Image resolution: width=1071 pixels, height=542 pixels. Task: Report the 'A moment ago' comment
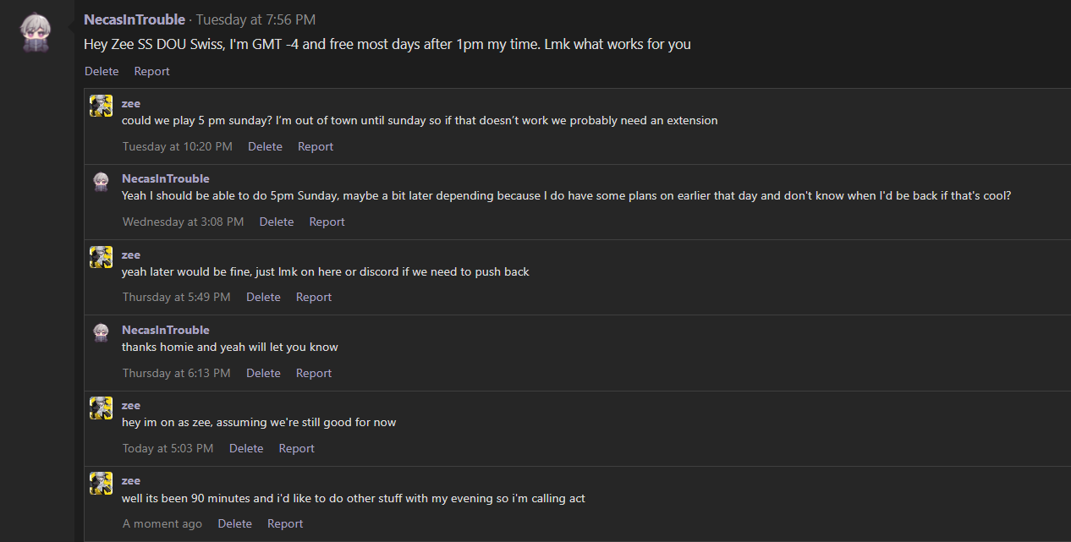click(285, 523)
